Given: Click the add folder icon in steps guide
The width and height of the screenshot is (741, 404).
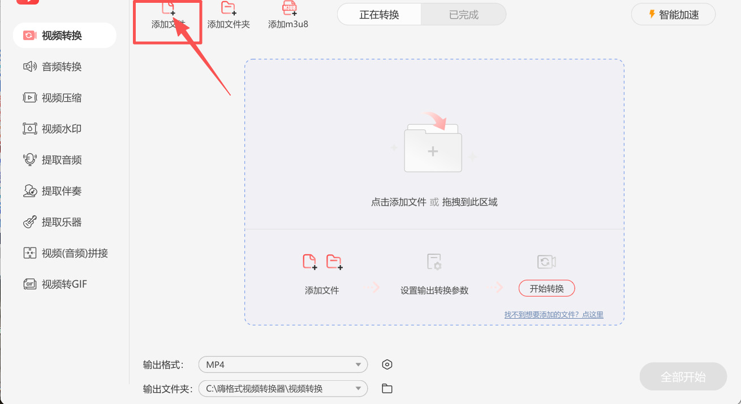Looking at the screenshot, I should (334, 262).
